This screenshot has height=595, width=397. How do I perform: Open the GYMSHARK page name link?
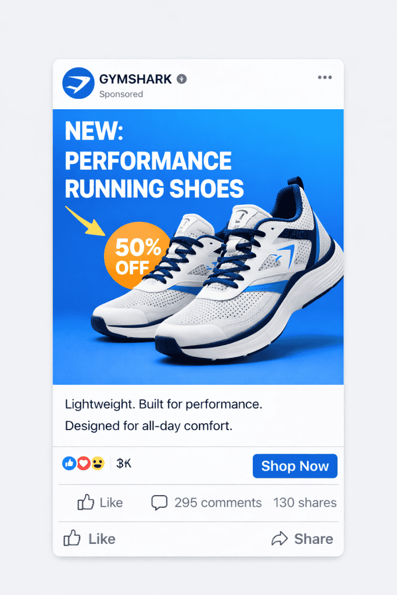[x=135, y=79]
